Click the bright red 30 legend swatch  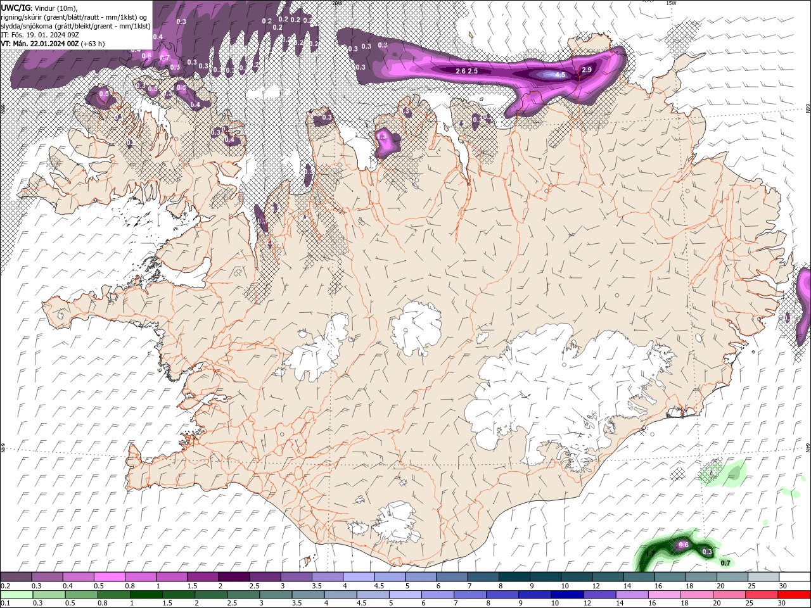[794, 595]
